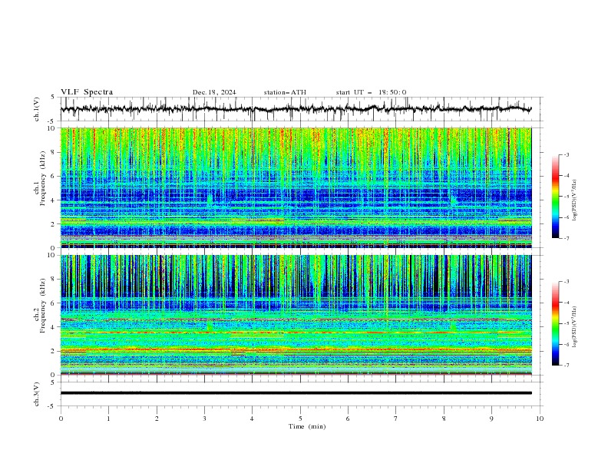Screen dimensions: 608x470
Task: Click time axis tick label "1"
Action: [x=108, y=419]
